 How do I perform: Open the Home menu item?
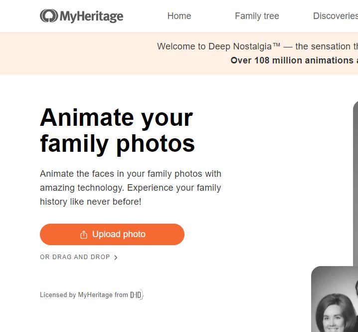(179, 16)
